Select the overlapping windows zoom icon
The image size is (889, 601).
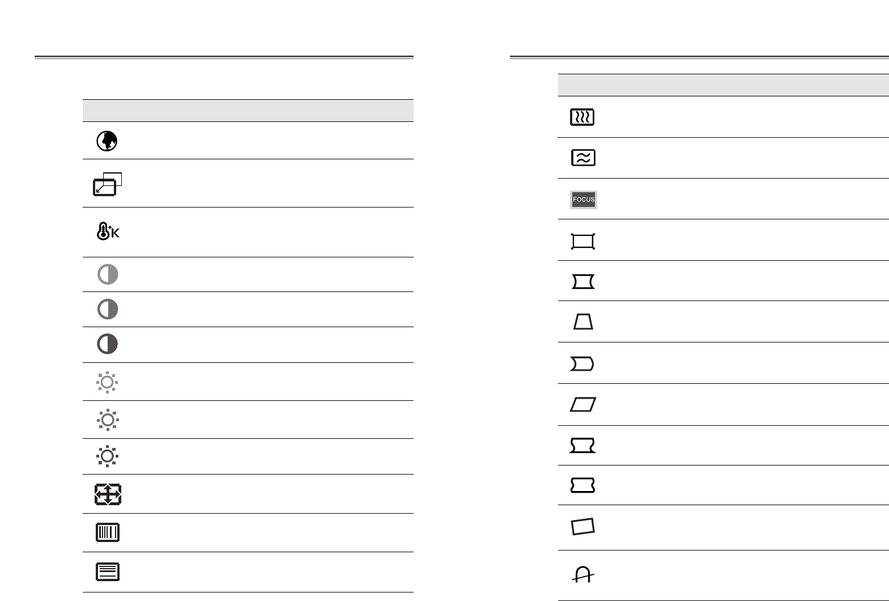click(x=108, y=184)
